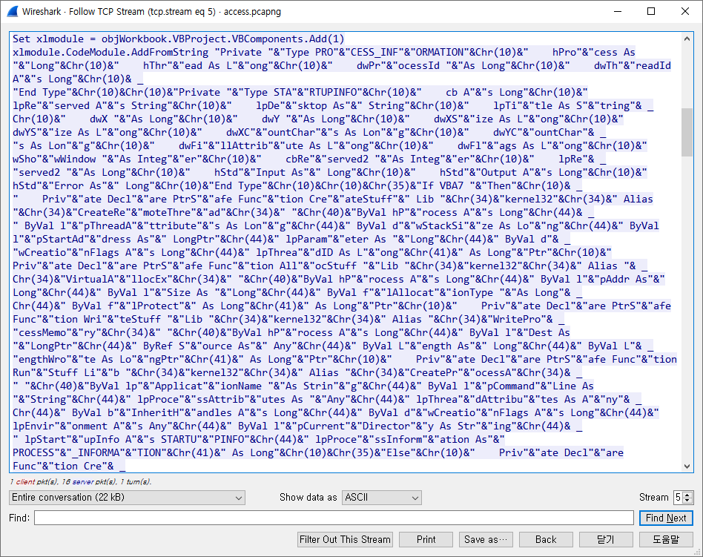Click the vertical scrollbar thumb

tap(687, 132)
